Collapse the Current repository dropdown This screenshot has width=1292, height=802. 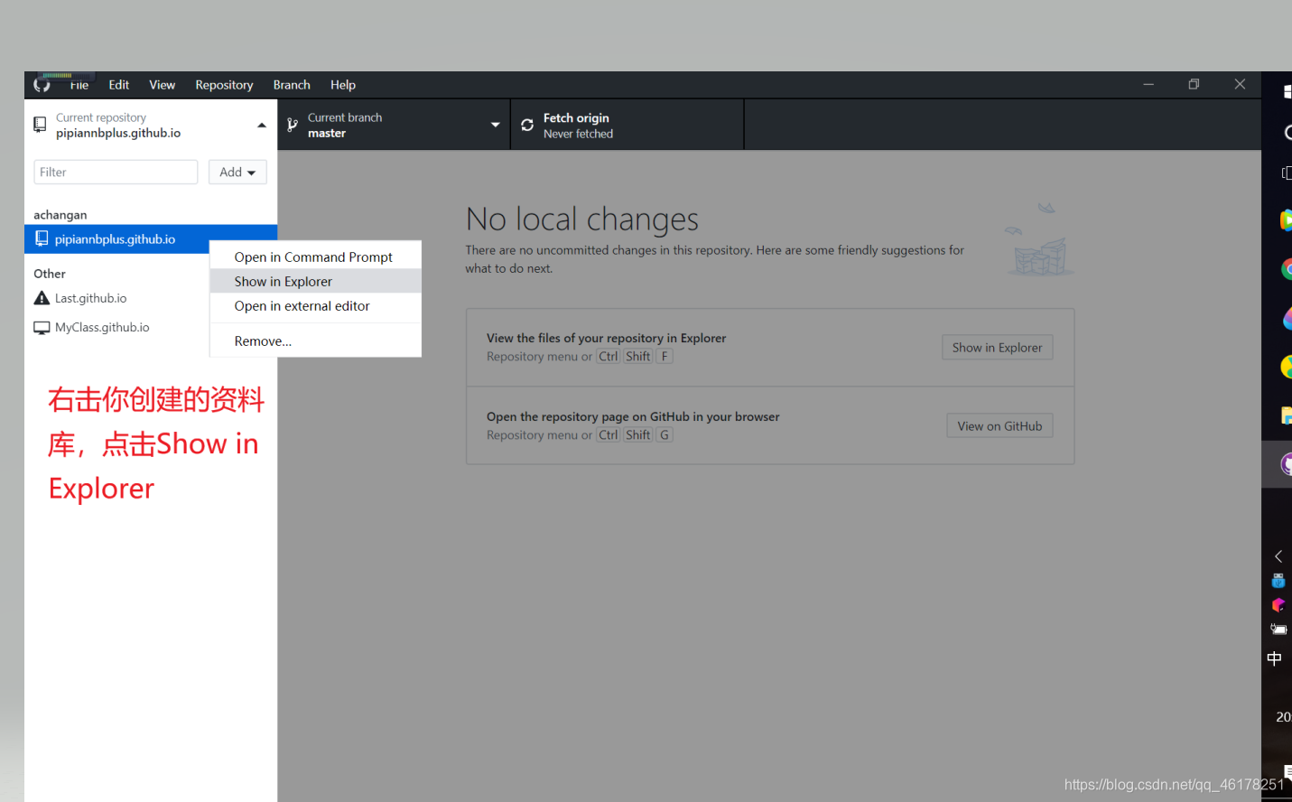coord(262,126)
